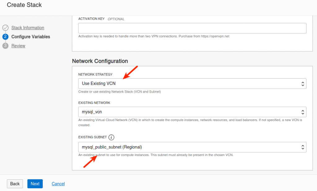Select the Configure Variables step

(x=31, y=37)
